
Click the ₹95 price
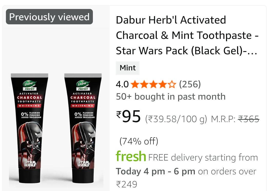(128, 116)
